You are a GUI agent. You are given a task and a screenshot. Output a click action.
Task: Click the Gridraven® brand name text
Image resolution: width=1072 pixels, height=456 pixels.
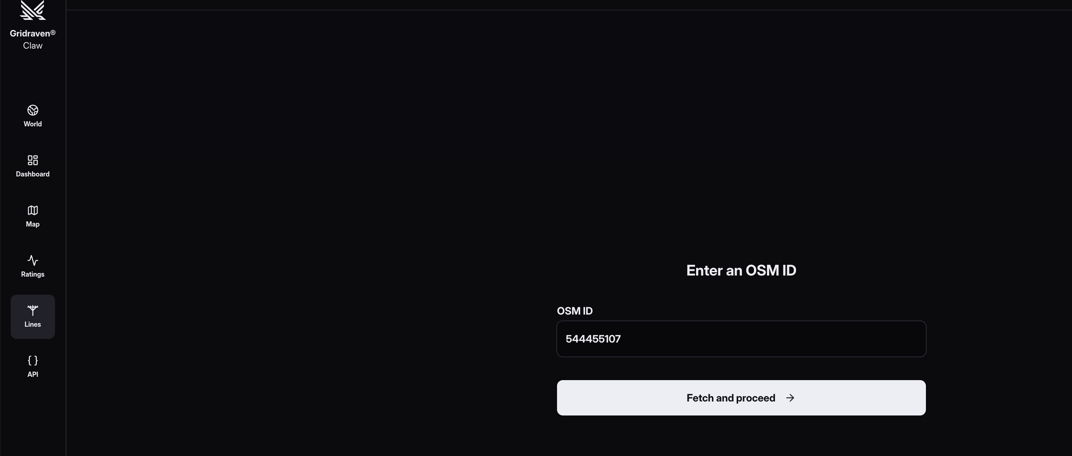click(x=33, y=33)
